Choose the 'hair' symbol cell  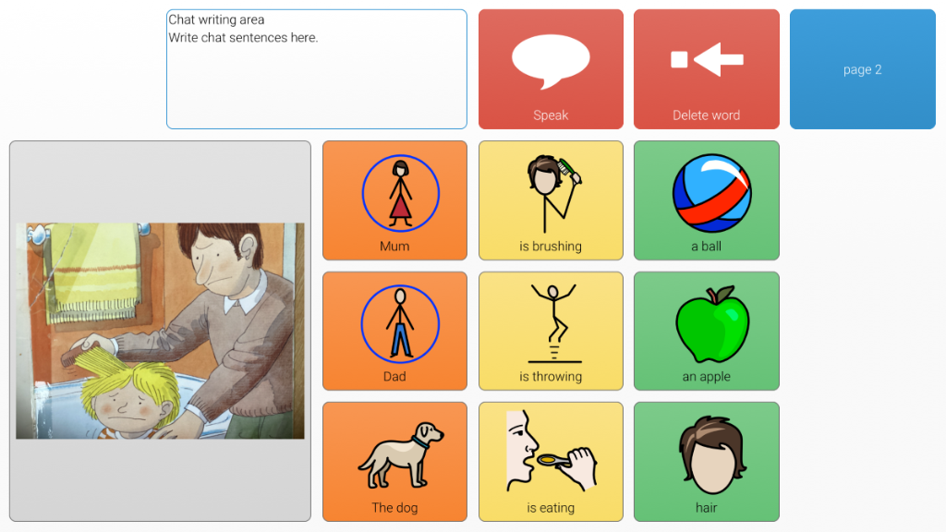click(x=707, y=462)
